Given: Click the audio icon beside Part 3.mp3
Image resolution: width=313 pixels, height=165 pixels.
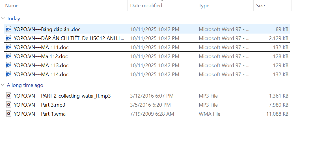Looking at the screenshot, I should coord(8,105).
